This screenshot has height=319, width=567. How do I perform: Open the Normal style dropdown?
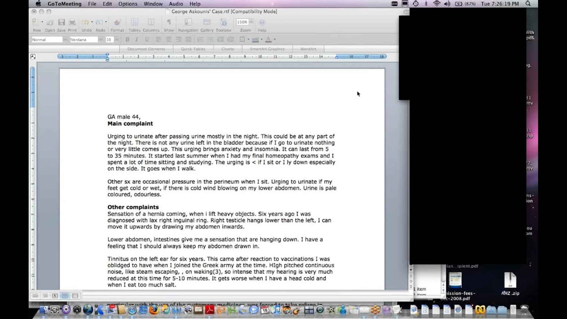[65, 39]
